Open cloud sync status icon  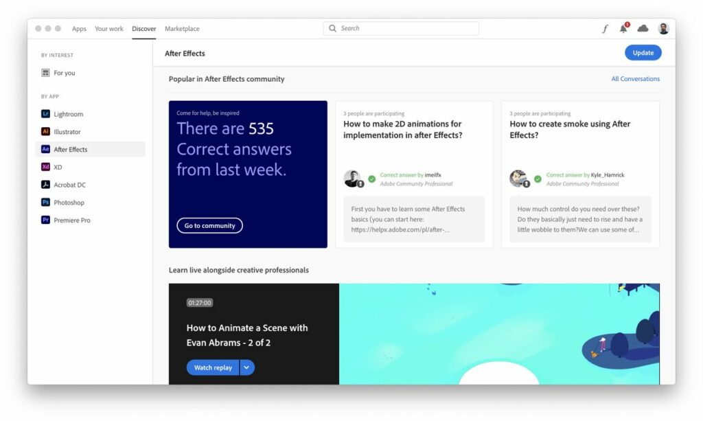pos(643,28)
